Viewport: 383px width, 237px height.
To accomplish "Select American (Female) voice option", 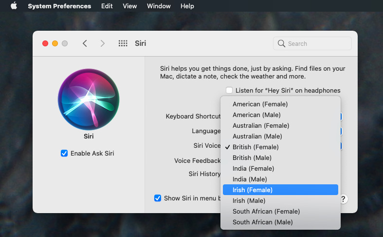I will tap(260, 104).
